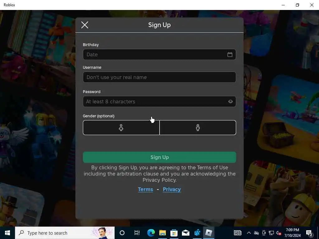Open the Privacy link
Image resolution: width=319 pixels, height=239 pixels.
pyautogui.click(x=172, y=190)
